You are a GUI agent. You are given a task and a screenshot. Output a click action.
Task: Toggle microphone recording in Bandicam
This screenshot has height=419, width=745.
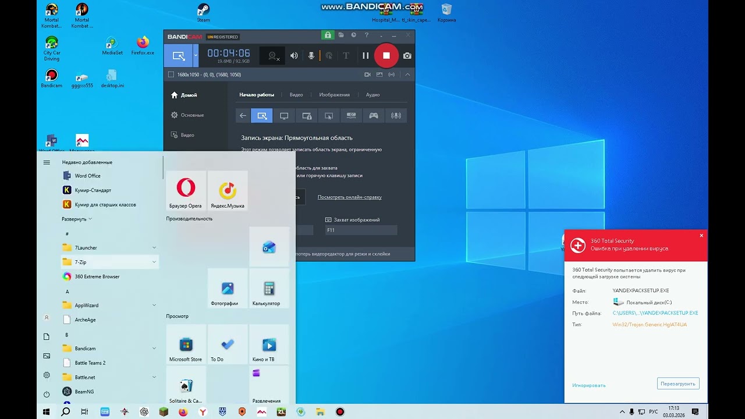[x=311, y=56]
